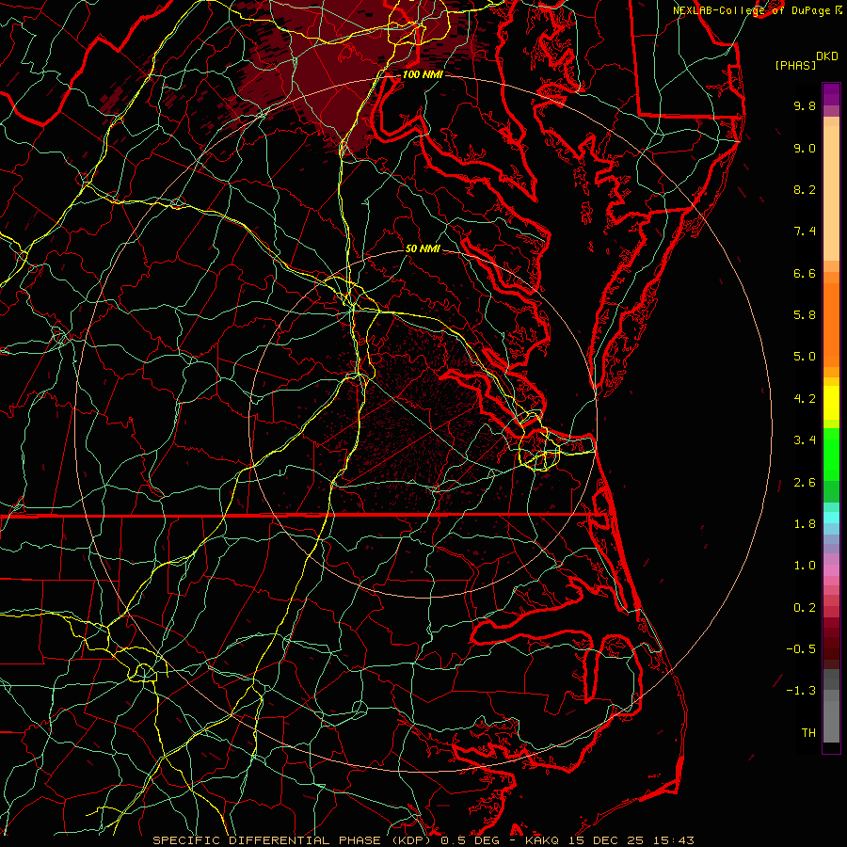Click the bright green segment of color bar
Viewport: 847px width, 847px height.
(831, 454)
